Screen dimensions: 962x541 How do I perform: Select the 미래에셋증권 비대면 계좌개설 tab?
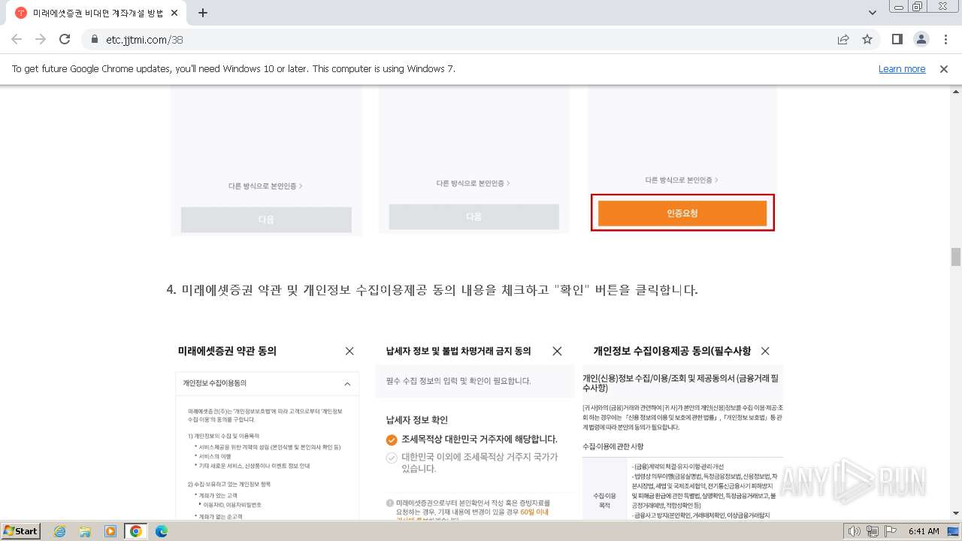98,13
